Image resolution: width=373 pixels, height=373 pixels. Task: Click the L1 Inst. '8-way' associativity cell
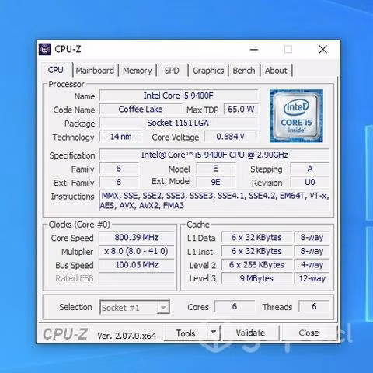(x=312, y=251)
